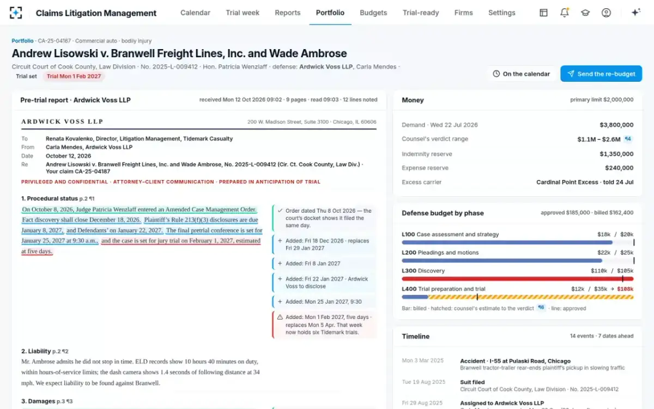The image size is (654, 409).
Task: Select highlighted 'and Defendants' on January 22, 2027'
Action: [x=115, y=230]
